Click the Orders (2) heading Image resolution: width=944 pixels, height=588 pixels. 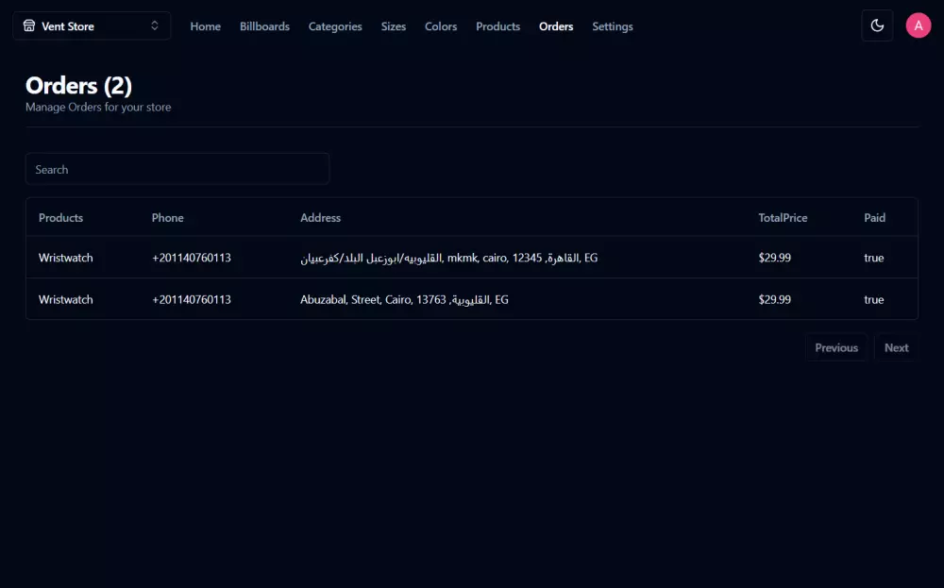pos(79,86)
